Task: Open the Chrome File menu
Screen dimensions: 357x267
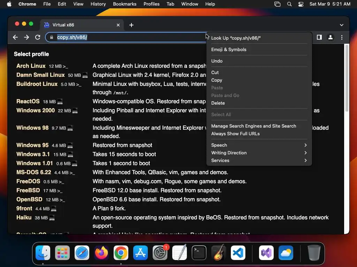Action: coord(47,4)
